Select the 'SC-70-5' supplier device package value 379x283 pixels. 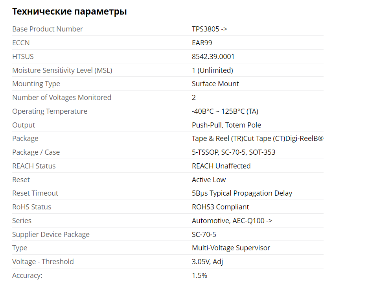click(x=204, y=235)
